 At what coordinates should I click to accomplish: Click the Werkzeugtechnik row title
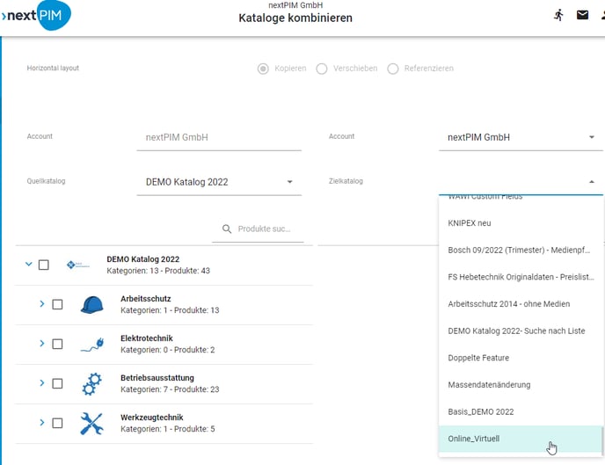(x=151, y=418)
